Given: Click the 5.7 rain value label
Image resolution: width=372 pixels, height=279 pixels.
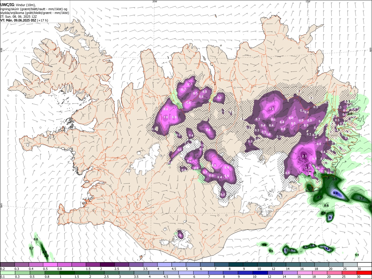Looking at the screenshot, I should click(x=292, y=250).
